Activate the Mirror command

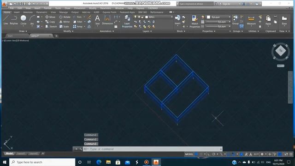coord(65,22)
